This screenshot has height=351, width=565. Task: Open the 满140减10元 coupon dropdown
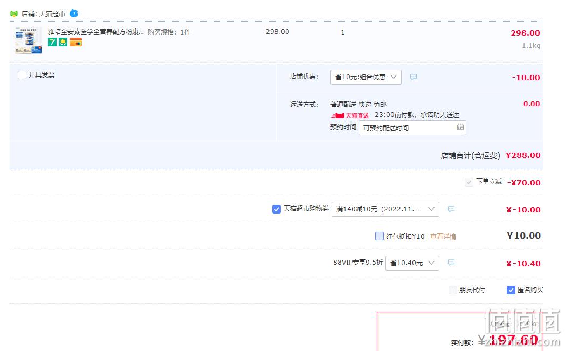click(x=385, y=209)
